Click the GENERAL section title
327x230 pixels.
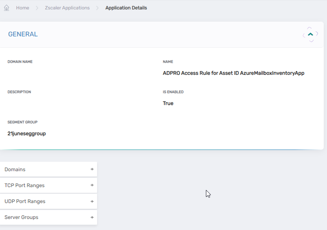(x=23, y=34)
